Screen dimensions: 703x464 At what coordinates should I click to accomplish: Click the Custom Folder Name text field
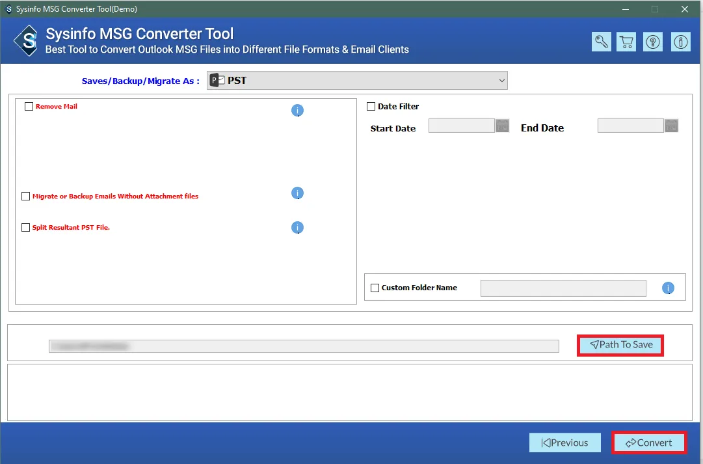tap(563, 288)
